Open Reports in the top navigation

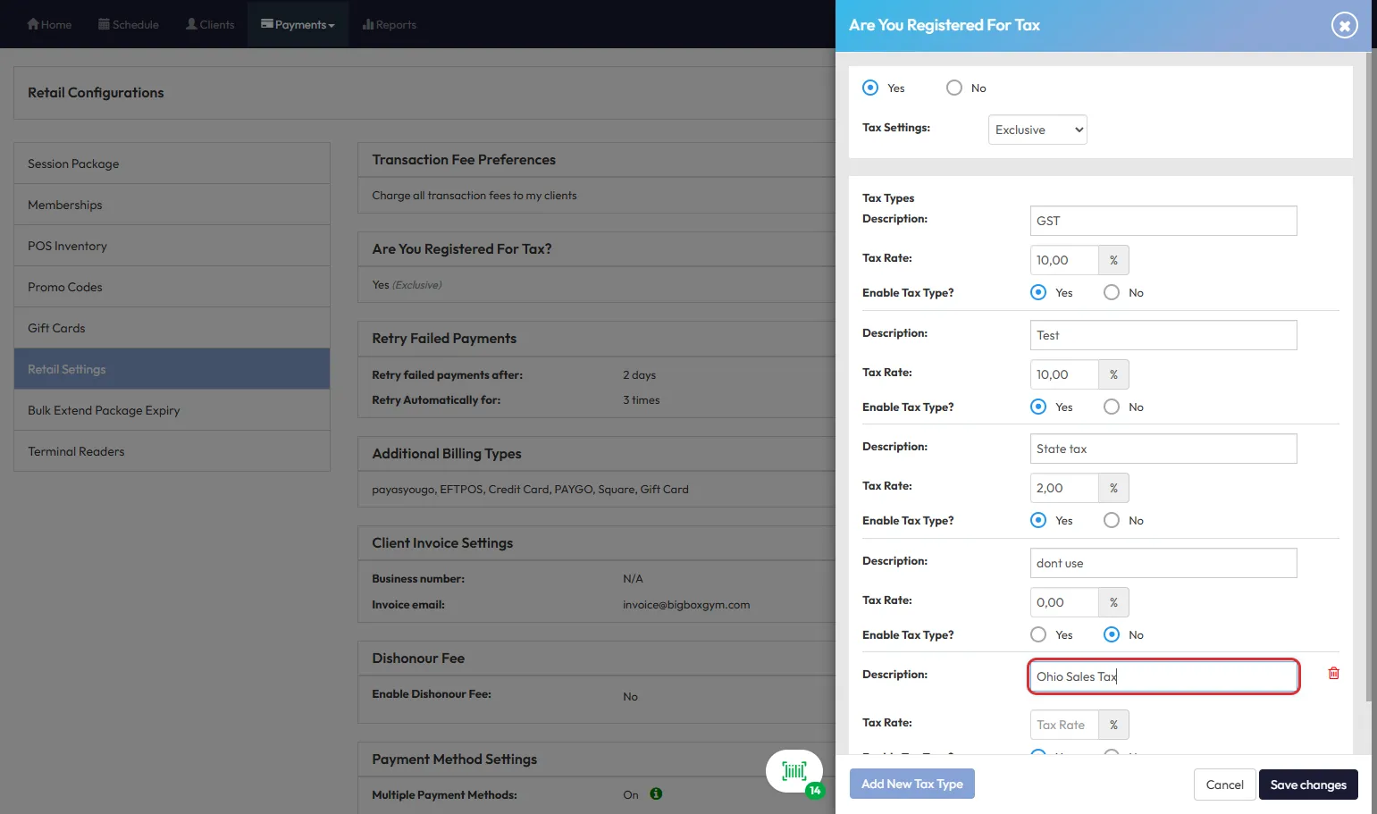click(390, 24)
